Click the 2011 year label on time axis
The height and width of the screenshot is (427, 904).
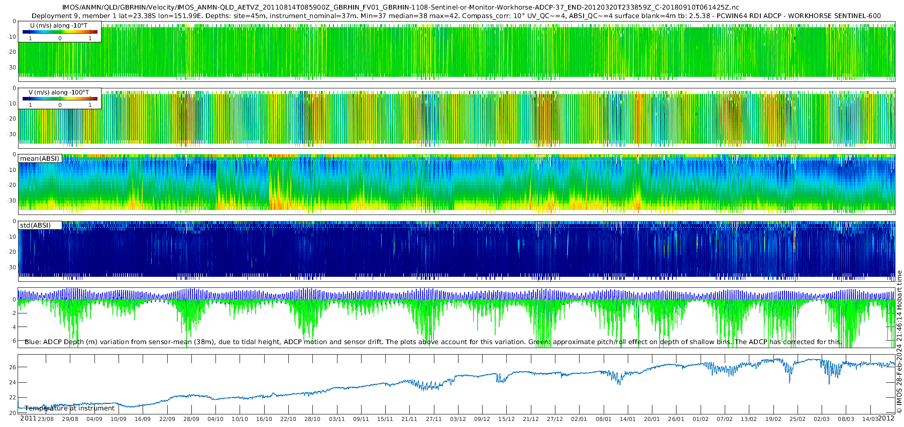point(28,418)
